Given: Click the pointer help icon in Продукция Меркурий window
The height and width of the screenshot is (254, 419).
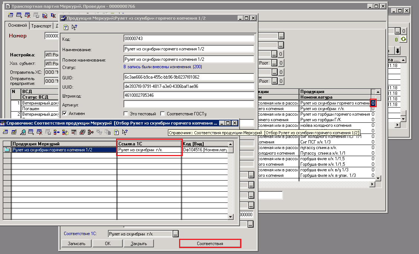Looking at the screenshot, I should coord(74,27).
